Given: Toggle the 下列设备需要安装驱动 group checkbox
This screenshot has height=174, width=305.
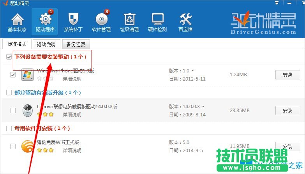Looking at the screenshot, I should [9, 57].
